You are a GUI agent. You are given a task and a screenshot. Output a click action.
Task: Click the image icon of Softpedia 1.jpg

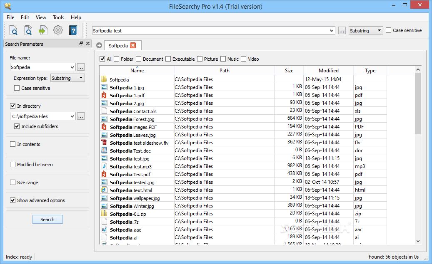coord(104,87)
